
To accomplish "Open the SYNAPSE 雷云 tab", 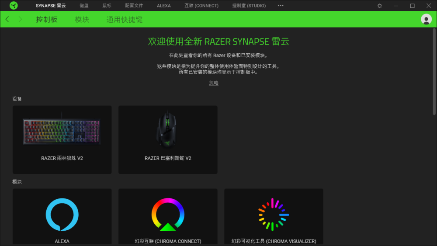I will pos(50,6).
